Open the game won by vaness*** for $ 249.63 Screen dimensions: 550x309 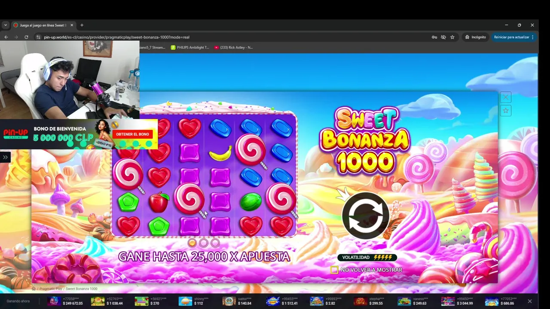point(412,301)
